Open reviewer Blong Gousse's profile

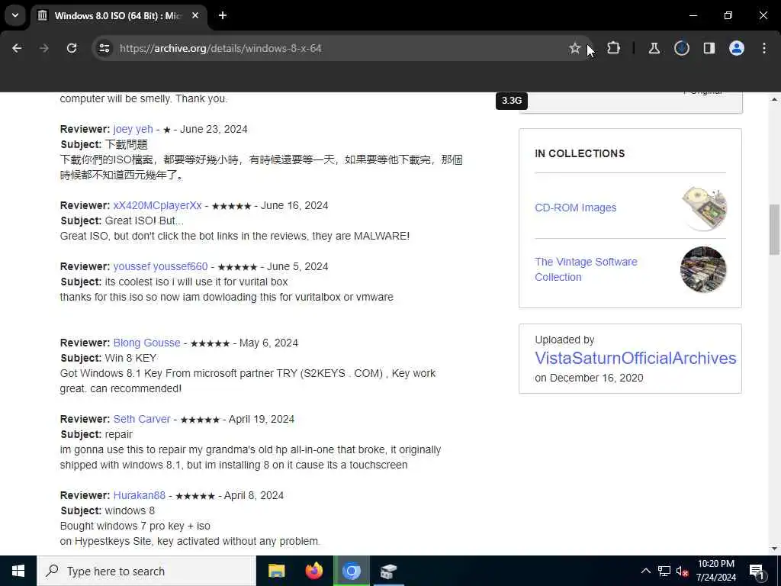(x=147, y=343)
